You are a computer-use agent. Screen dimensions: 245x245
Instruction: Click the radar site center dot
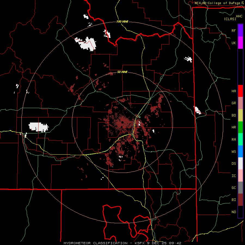(x=123, y=122)
